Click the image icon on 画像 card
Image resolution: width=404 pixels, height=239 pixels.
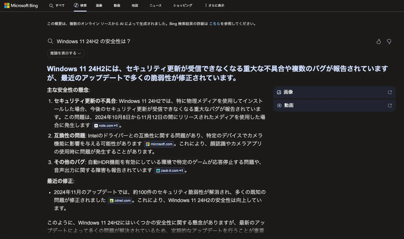pos(279,92)
